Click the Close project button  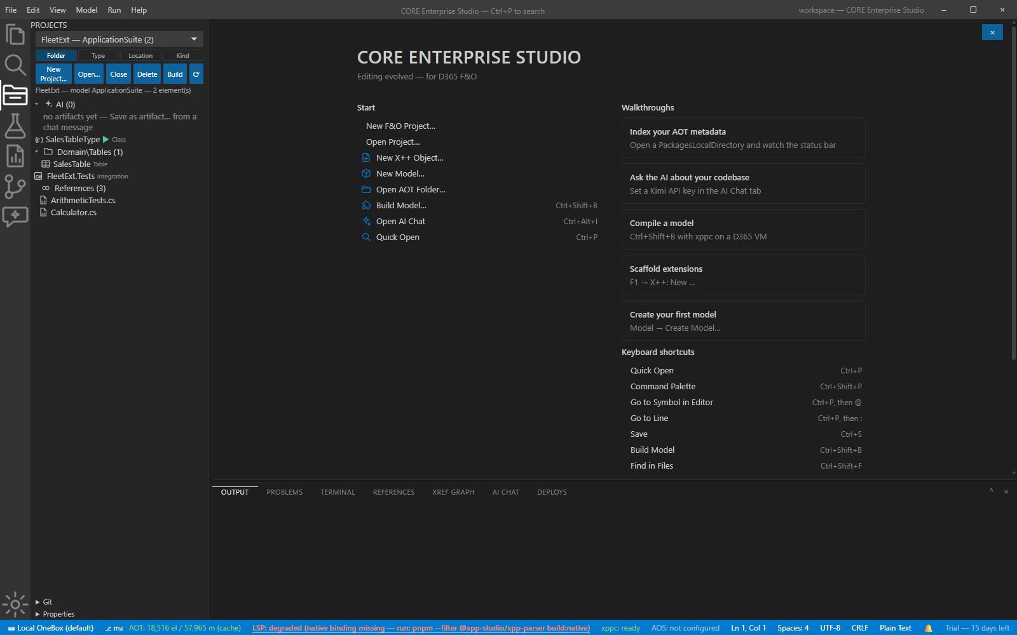point(119,74)
